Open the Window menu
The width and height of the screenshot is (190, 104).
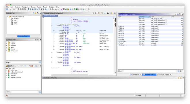51,7
